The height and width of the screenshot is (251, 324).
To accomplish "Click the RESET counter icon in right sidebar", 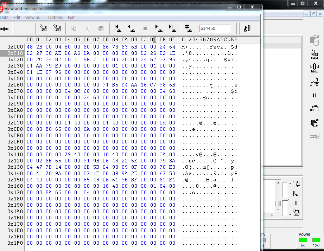I will 315,54.
